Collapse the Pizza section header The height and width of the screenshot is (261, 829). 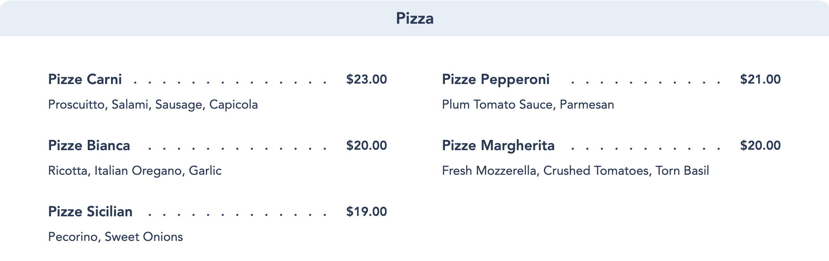(414, 18)
